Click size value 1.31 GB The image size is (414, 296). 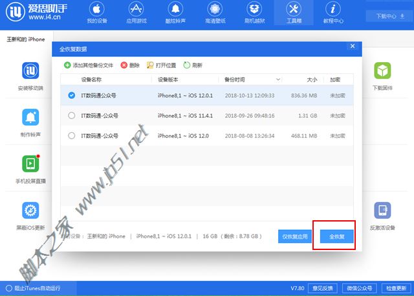308,115
